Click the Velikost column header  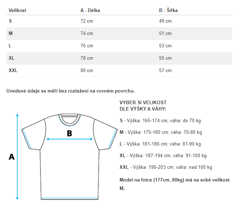click(17, 10)
